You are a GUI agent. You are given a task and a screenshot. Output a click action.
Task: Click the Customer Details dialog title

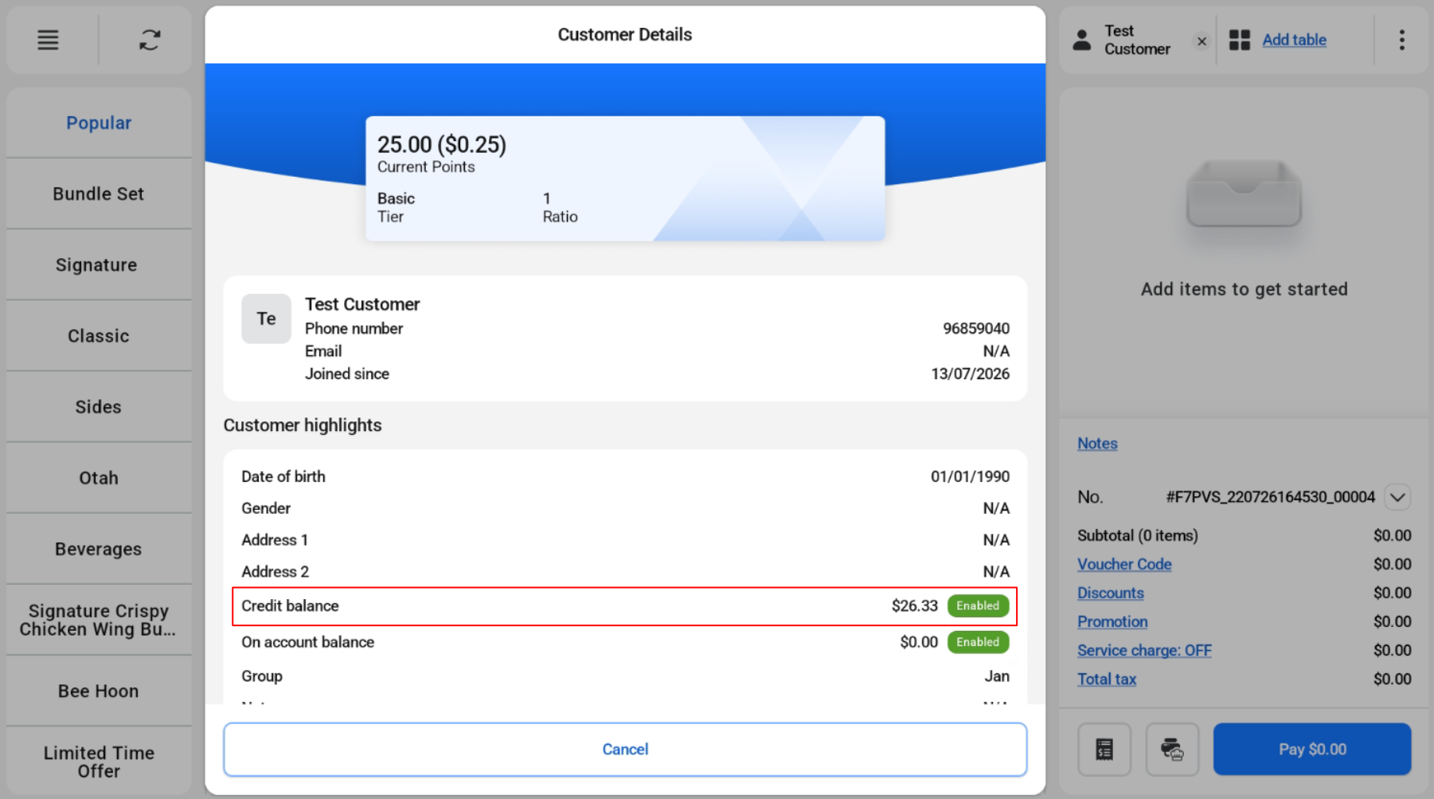point(625,34)
